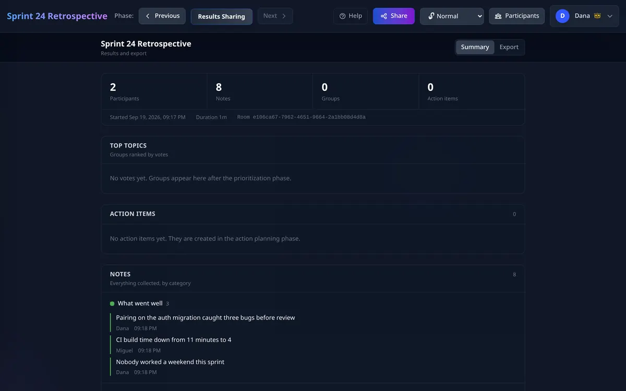
Task: Click the No votes yet message
Action: point(200,178)
